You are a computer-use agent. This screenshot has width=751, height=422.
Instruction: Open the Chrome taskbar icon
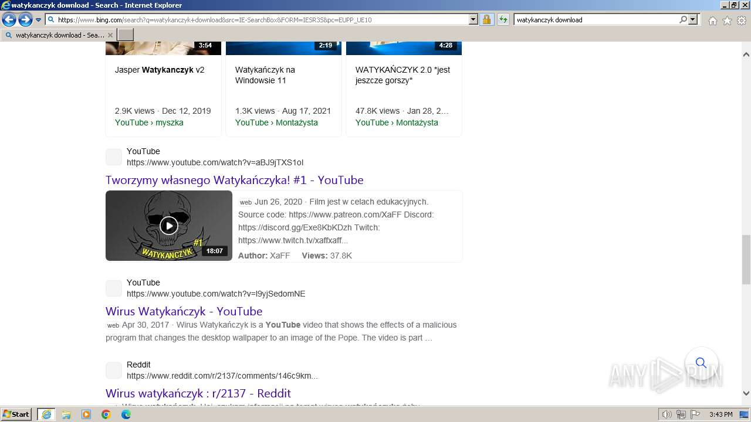pyautogui.click(x=106, y=414)
